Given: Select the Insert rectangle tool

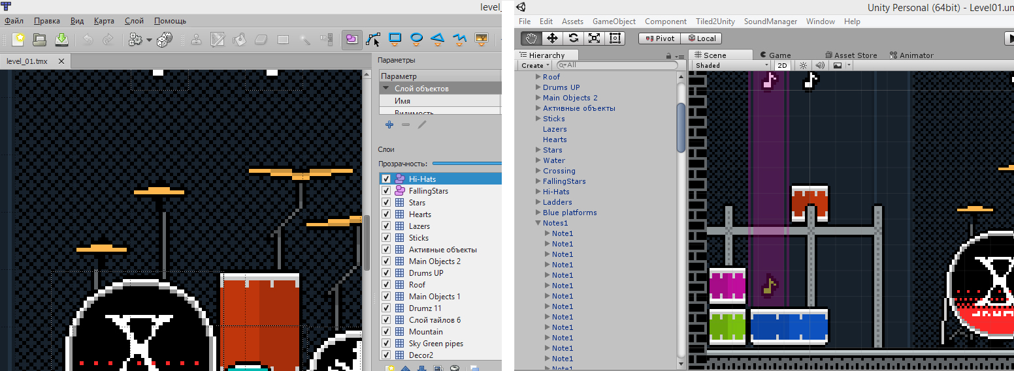Looking at the screenshot, I should pyautogui.click(x=395, y=39).
